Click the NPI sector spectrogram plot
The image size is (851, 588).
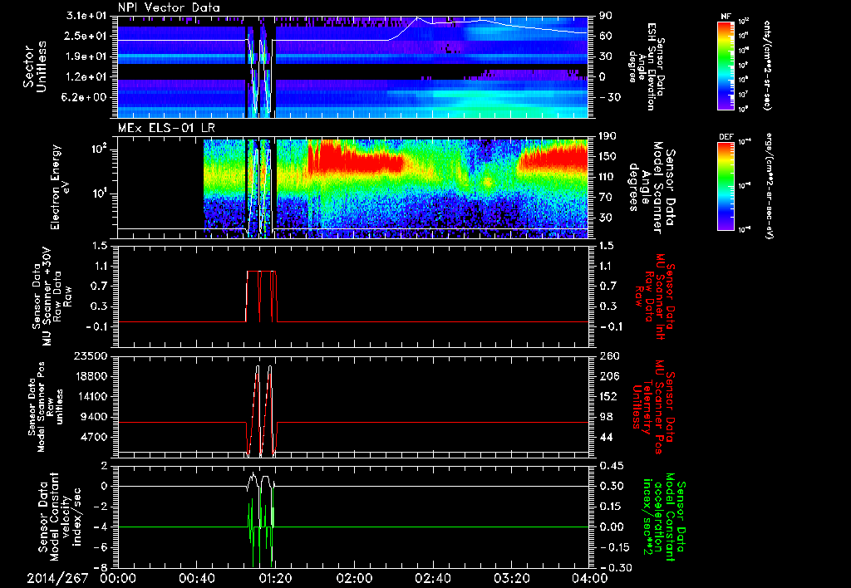point(352,67)
